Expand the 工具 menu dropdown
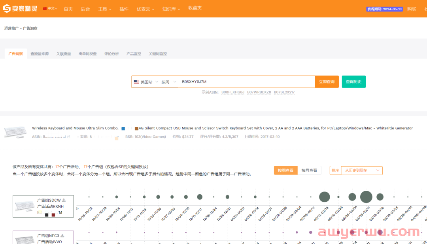This screenshot has height=244, width=427. tap(104, 9)
